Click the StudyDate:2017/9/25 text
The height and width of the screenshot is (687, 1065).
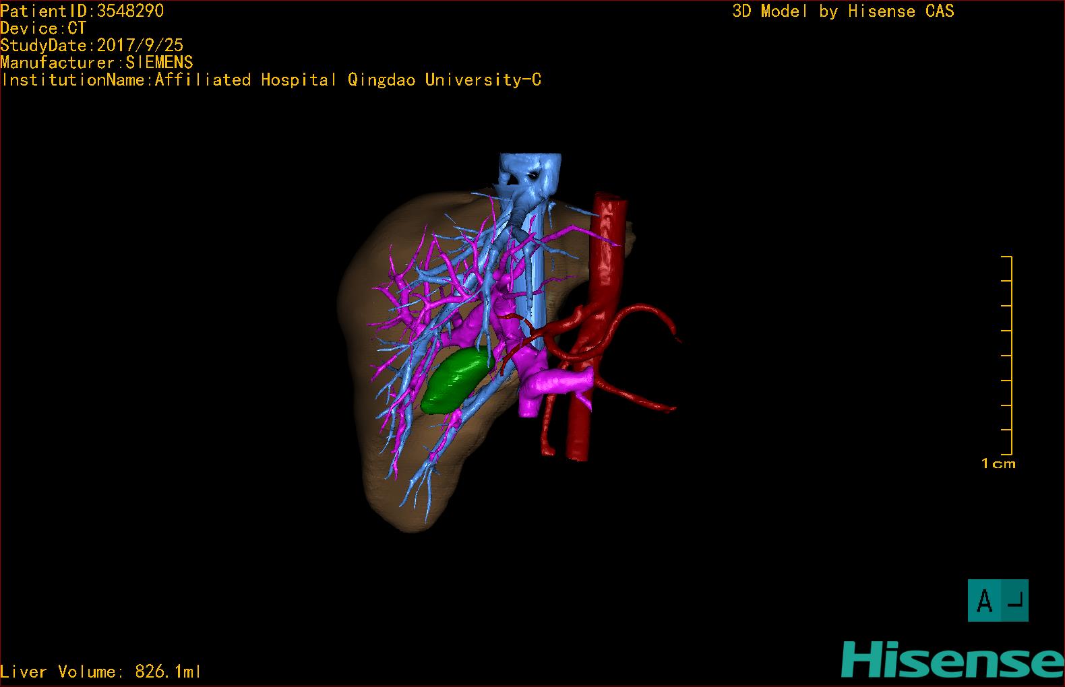92,45
